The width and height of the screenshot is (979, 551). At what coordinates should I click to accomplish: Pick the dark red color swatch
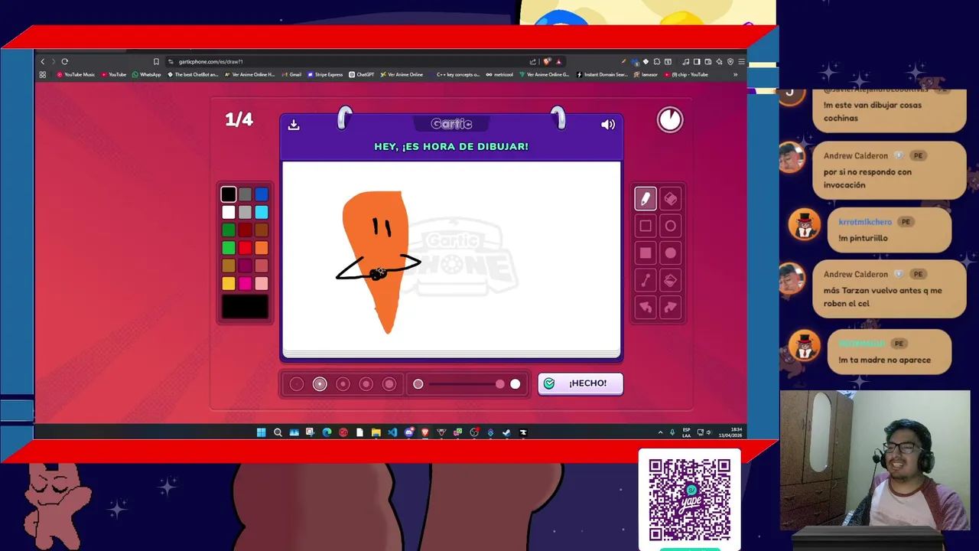245,230
